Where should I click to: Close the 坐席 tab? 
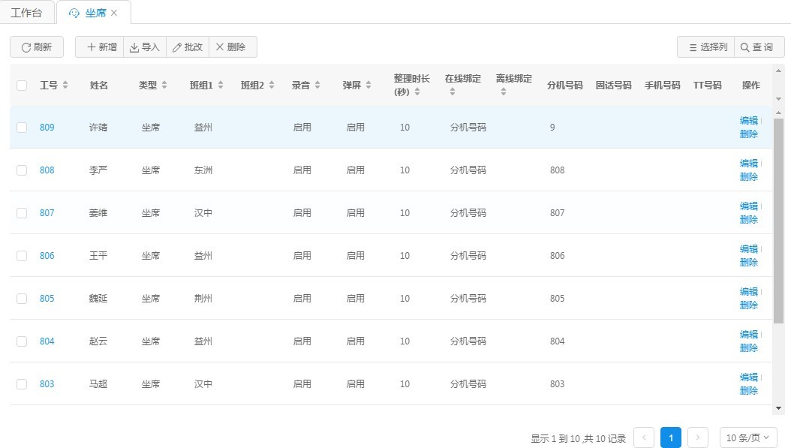[114, 13]
